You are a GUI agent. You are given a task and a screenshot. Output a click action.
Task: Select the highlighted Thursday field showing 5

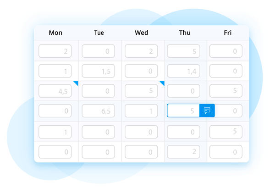click(x=183, y=111)
